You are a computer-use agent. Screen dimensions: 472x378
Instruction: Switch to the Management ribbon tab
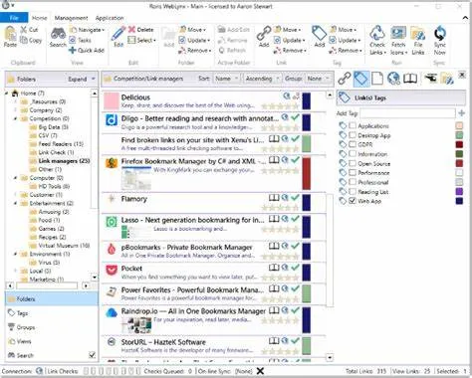71,18
